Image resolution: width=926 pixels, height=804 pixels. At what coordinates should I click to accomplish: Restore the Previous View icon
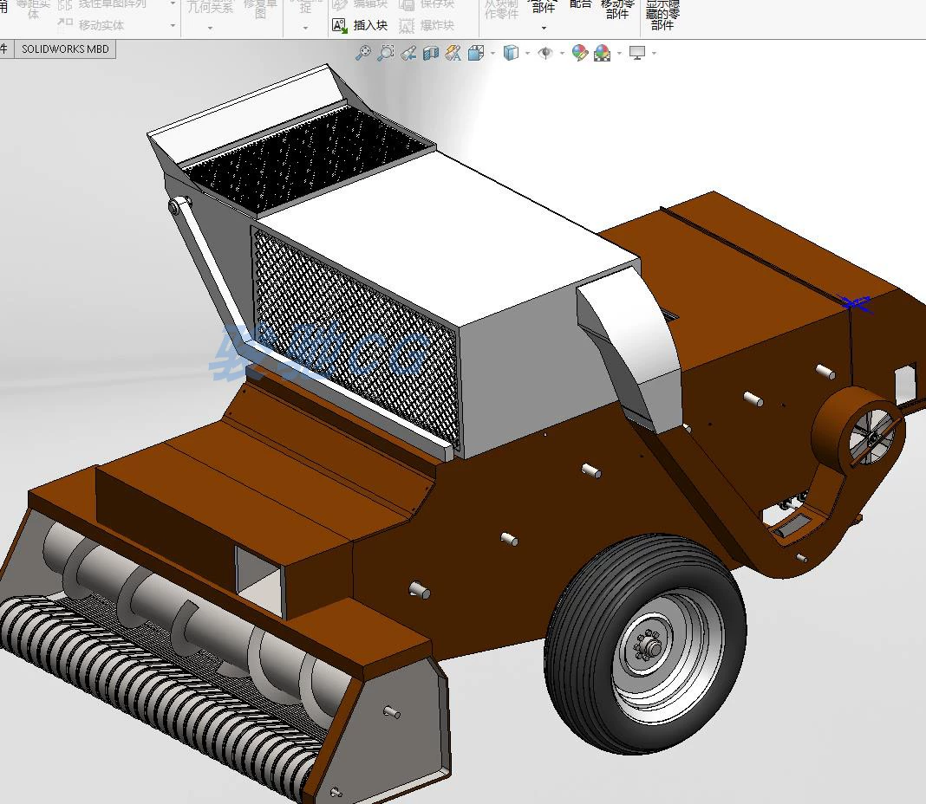click(408, 53)
